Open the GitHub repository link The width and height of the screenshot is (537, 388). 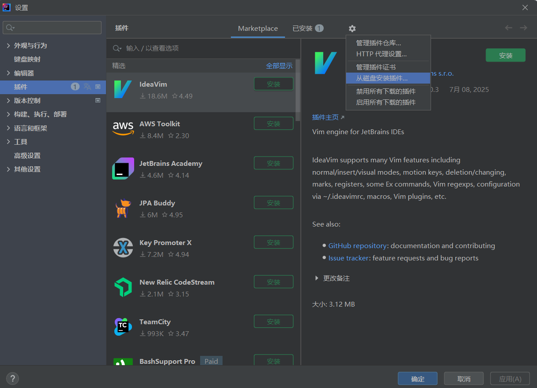coord(358,245)
